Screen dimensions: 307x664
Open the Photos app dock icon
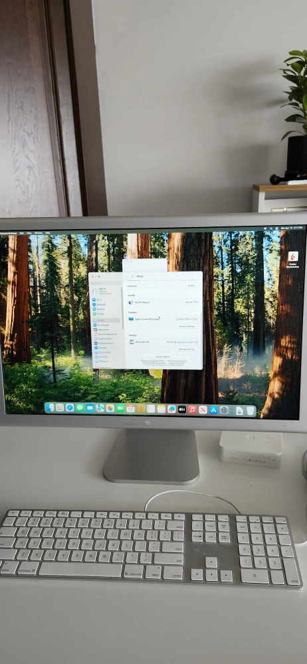110,409
